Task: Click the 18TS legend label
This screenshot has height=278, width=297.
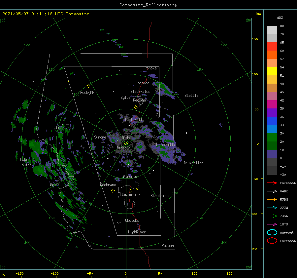Action: 284,224
